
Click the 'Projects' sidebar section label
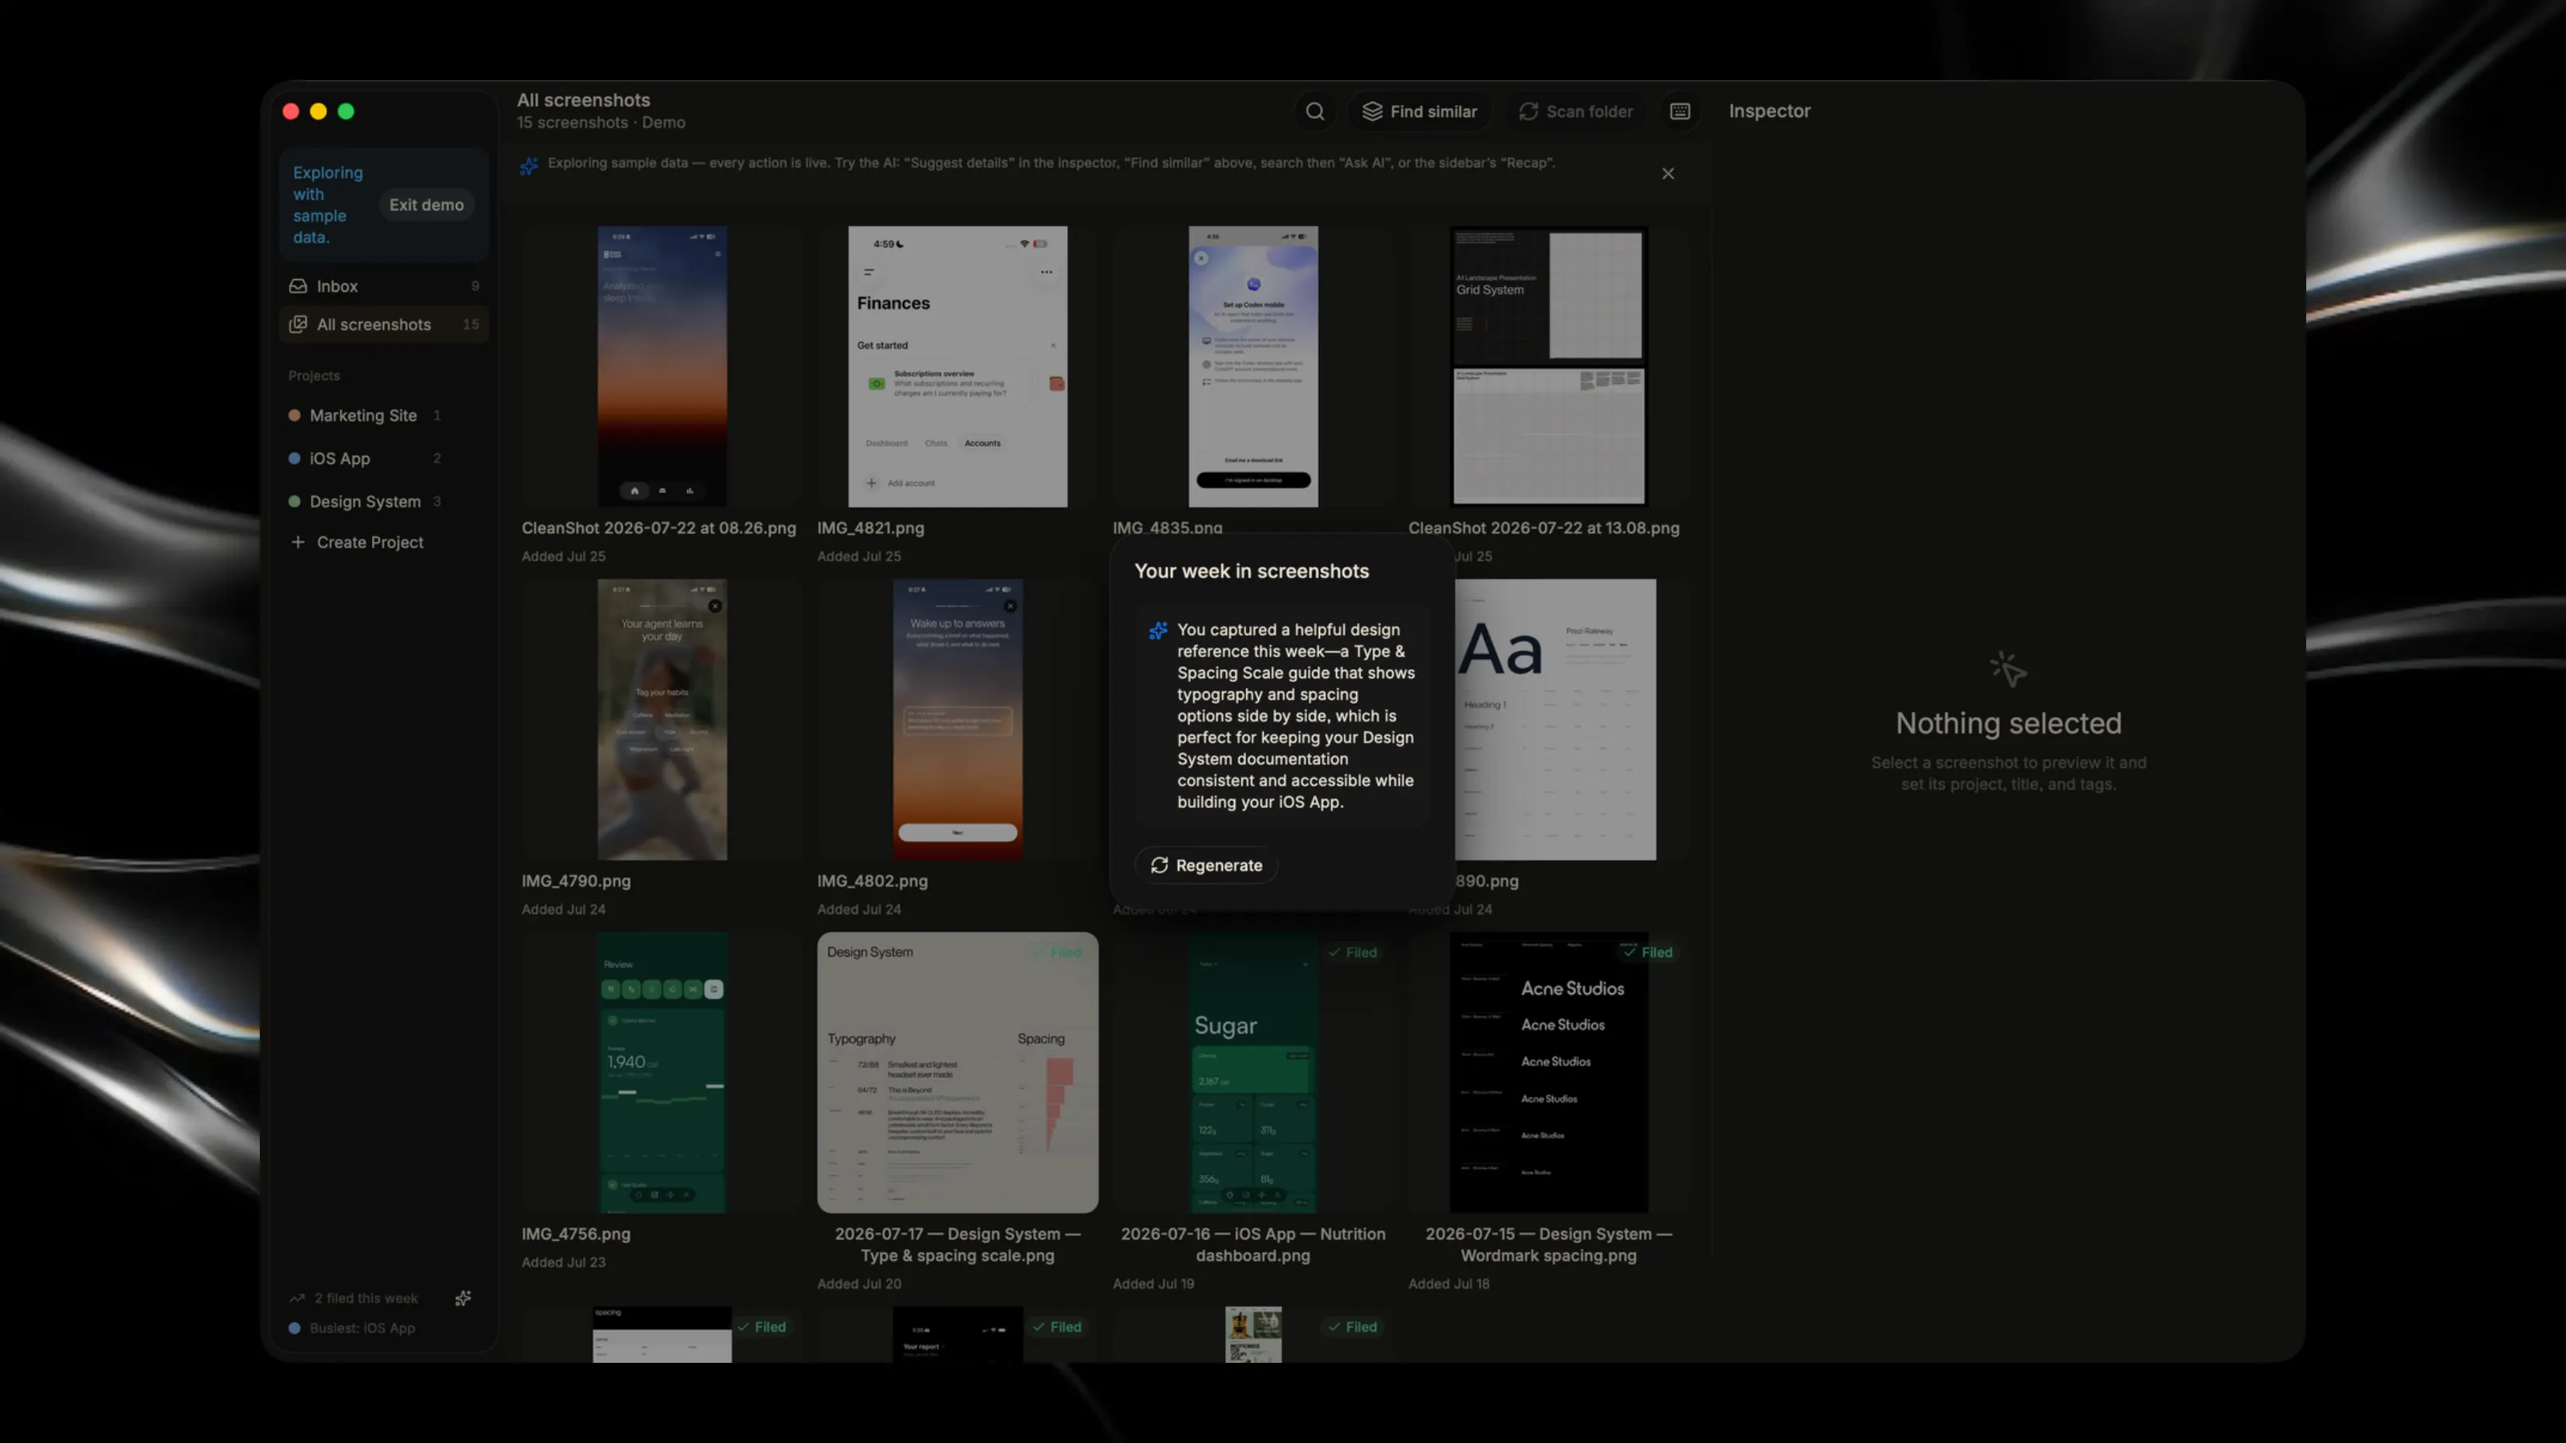(x=314, y=377)
